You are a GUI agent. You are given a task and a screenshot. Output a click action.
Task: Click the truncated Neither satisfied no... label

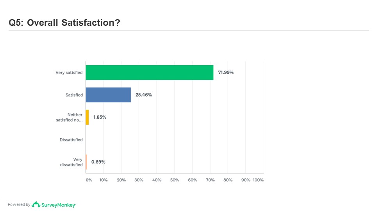coord(70,118)
